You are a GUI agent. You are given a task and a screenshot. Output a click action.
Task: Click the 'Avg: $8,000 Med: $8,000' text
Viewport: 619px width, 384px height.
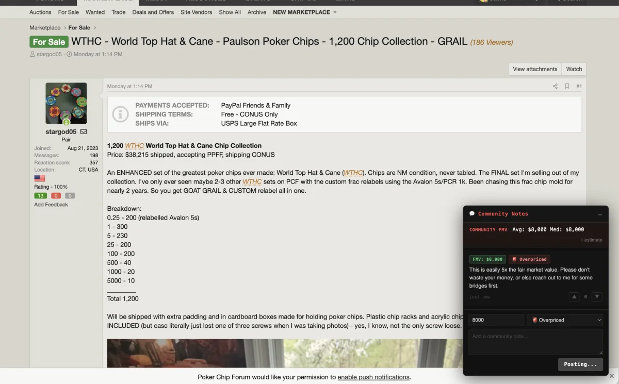(548, 229)
